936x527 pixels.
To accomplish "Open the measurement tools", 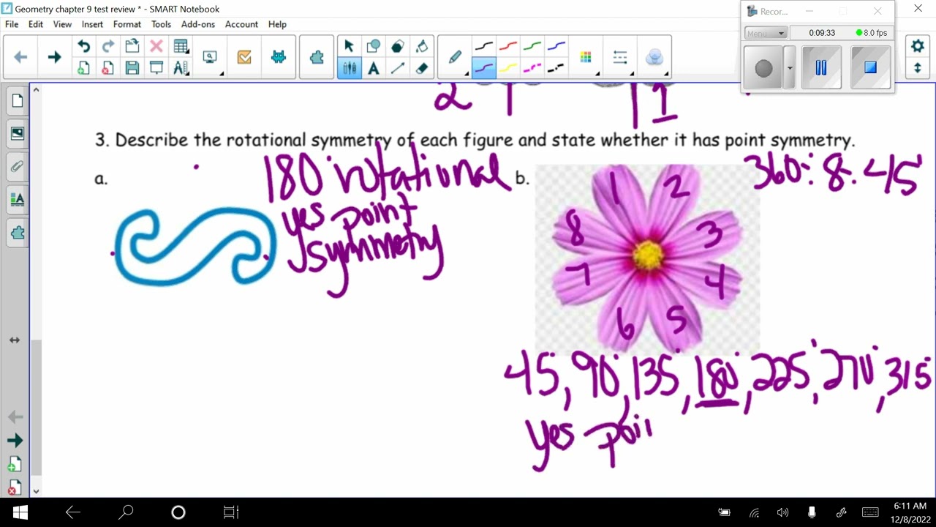I will (181, 68).
